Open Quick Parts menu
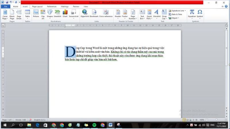This screenshot has height=129, width=230. [x=149, y=14]
